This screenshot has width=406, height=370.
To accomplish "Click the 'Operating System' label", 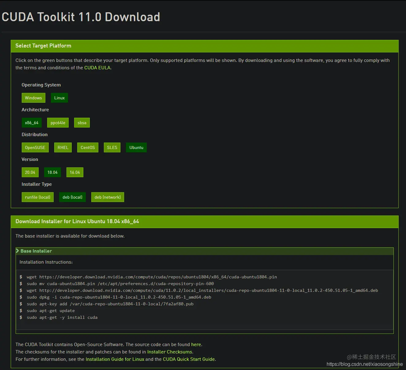I will [41, 85].
